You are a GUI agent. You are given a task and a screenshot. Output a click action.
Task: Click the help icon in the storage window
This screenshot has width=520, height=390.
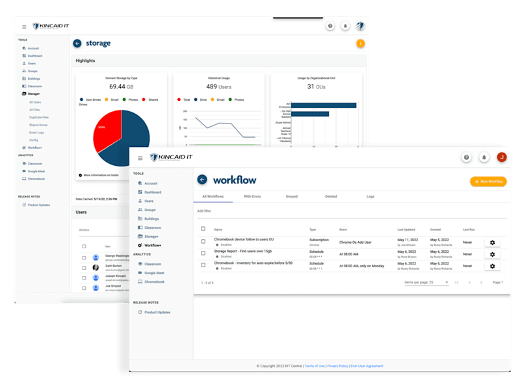pos(330,26)
